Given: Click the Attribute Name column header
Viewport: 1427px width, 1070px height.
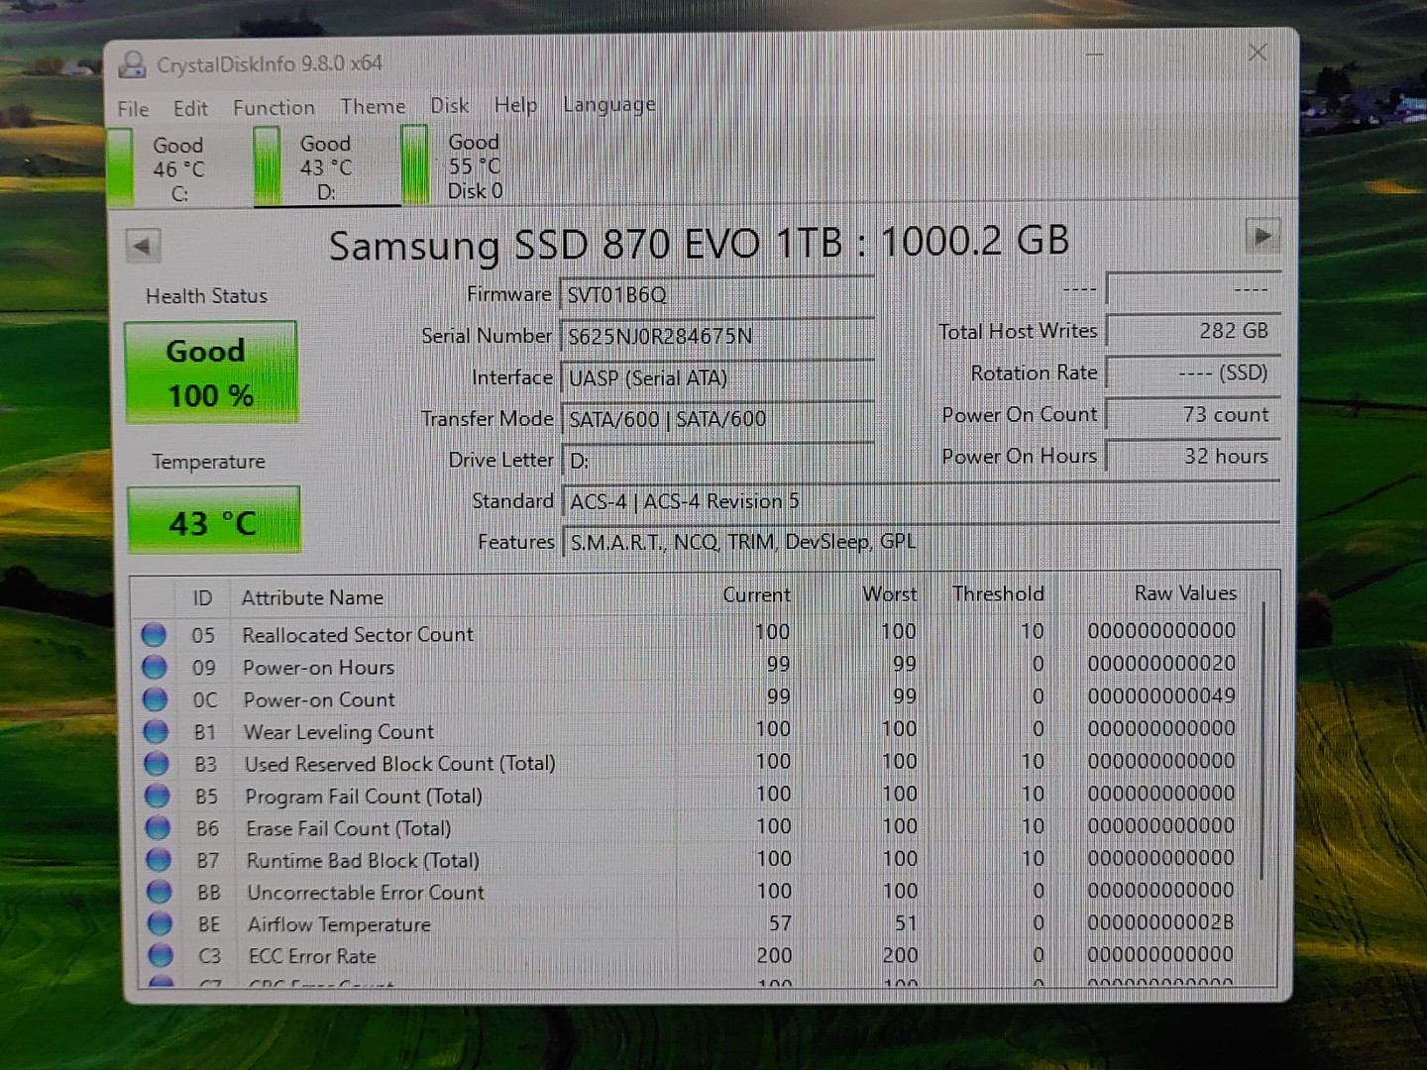Looking at the screenshot, I should point(312,597).
